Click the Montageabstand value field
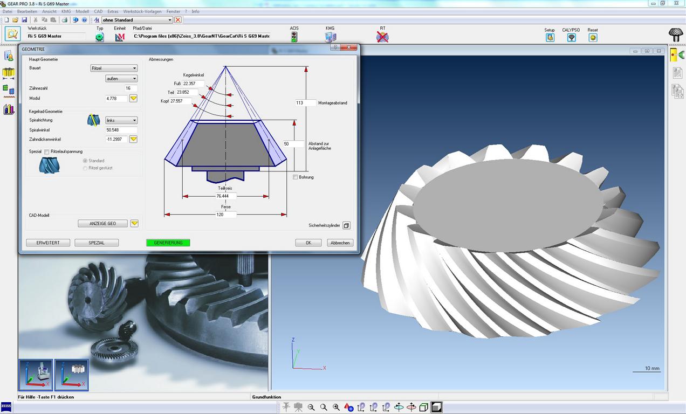This screenshot has width=686, height=414. coord(305,102)
